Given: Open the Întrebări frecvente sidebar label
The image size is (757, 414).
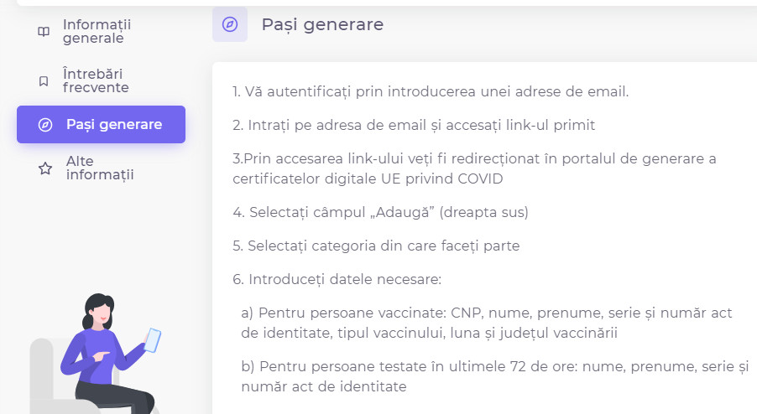Looking at the screenshot, I should pyautogui.click(x=96, y=81).
